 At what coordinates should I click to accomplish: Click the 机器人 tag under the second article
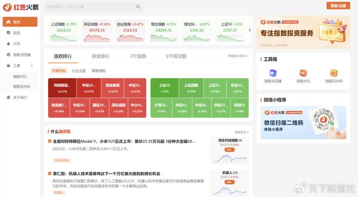tap(59, 193)
